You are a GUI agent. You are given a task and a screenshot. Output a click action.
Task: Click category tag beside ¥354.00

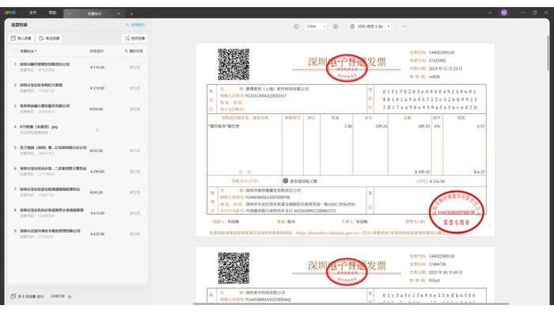pyautogui.click(x=135, y=109)
